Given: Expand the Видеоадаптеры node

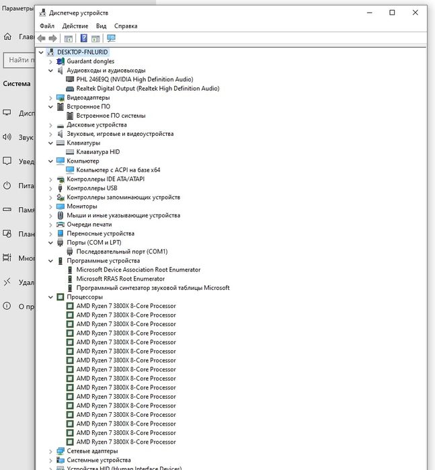Looking at the screenshot, I should pos(50,97).
